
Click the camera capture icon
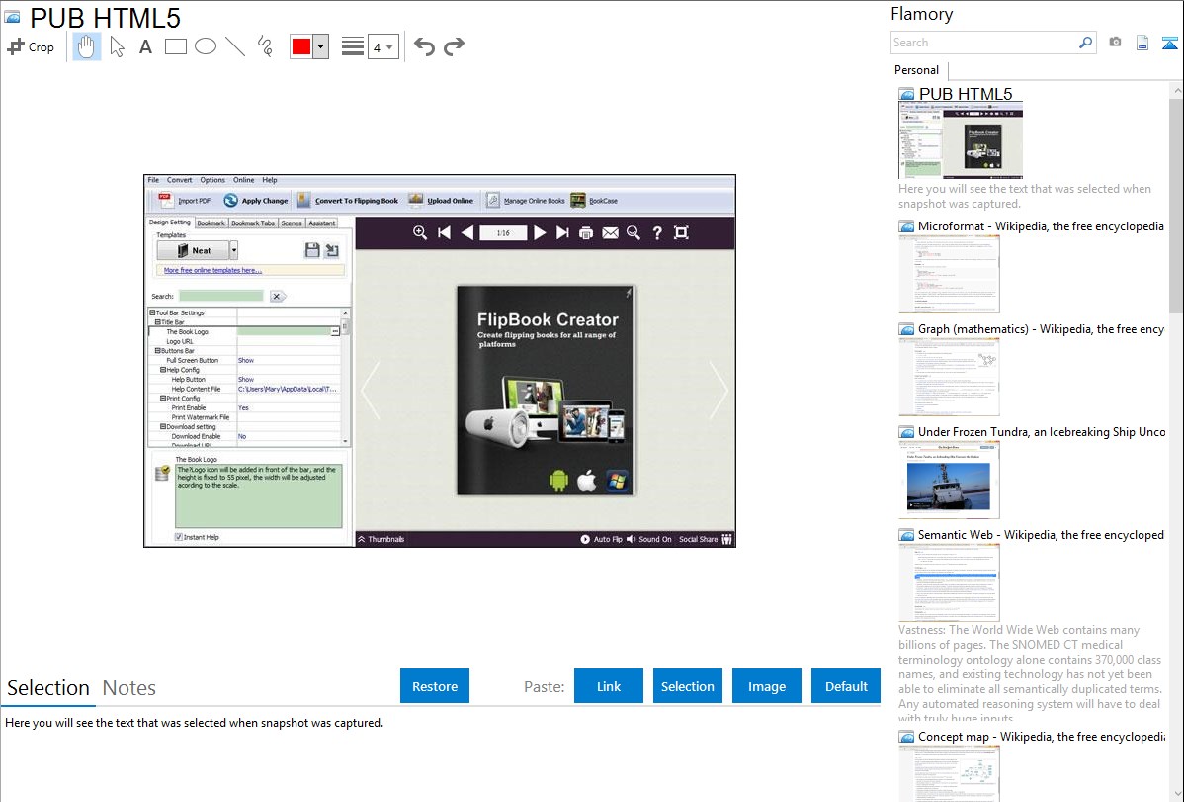pos(1115,43)
